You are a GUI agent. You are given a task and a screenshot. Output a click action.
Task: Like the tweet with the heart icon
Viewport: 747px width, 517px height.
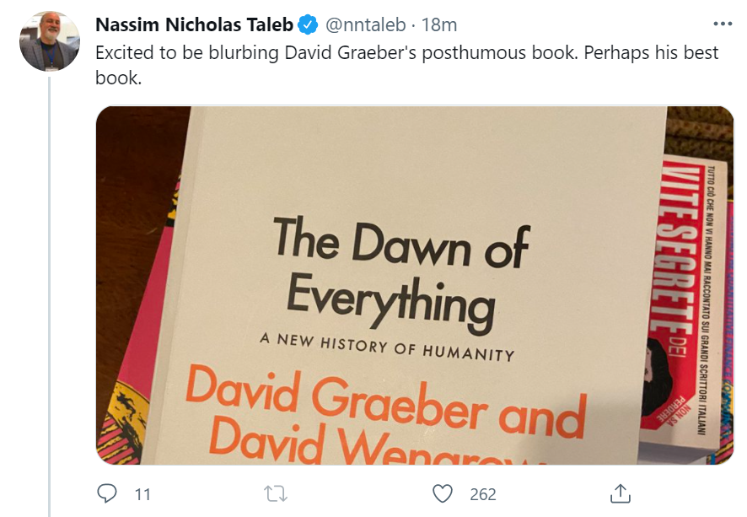443,493
